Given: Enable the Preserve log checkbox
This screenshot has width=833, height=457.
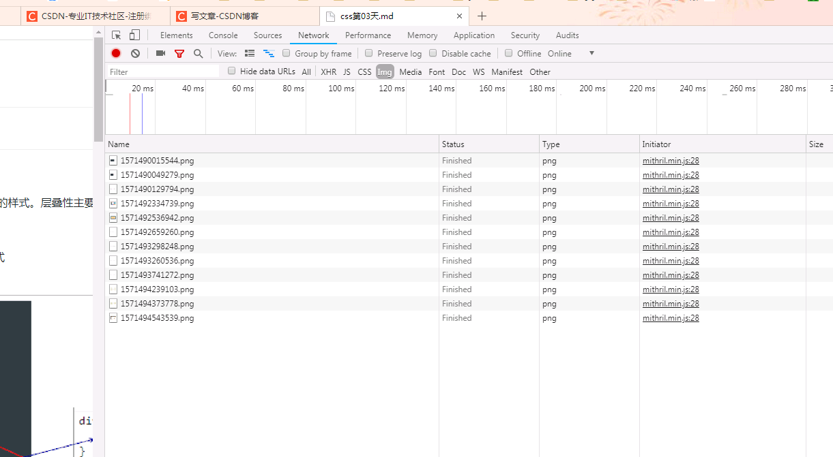Looking at the screenshot, I should click(368, 53).
